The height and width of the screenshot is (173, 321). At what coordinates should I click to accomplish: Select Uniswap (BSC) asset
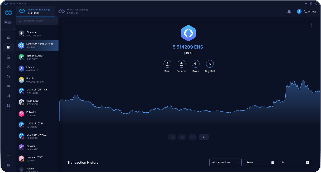click(x=37, y=159)
